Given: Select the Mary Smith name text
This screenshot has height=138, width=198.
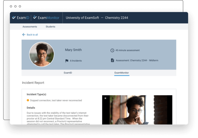Looking at the screenshot, I should (x=73, y=50).
